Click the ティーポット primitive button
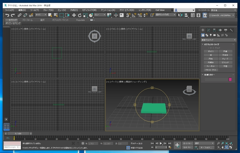 [211, 66]
